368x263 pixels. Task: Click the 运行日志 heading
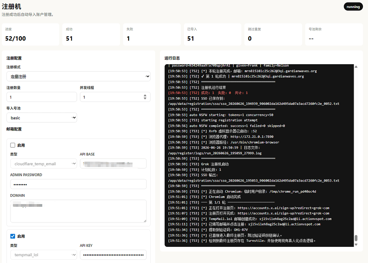pos(172,58)
